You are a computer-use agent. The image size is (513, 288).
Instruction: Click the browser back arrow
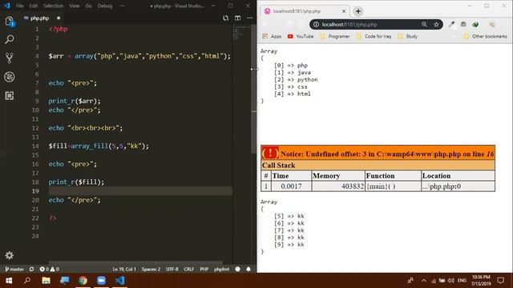(265, 25)
